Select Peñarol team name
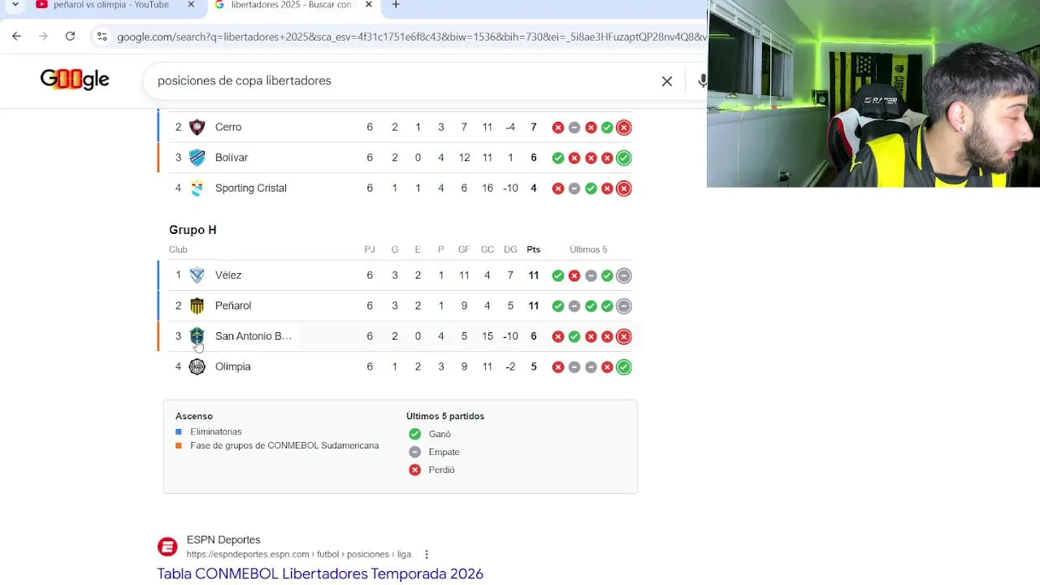This screenshot has height=585, width=1040. pyautogui.click(x=233, y=305)
